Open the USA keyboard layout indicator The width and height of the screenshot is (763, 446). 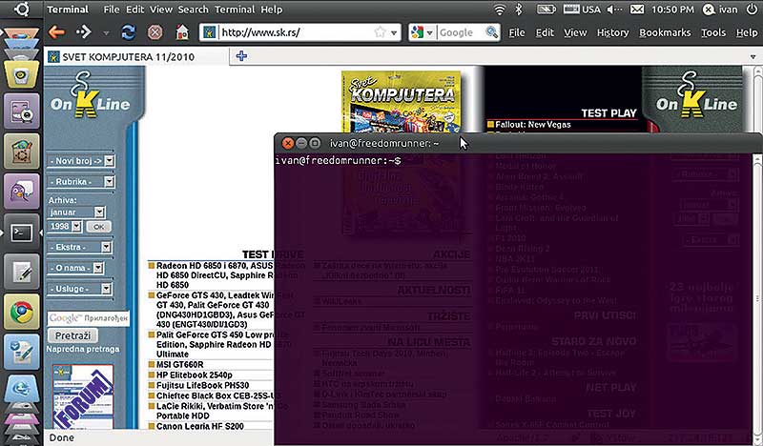point(582,10)
